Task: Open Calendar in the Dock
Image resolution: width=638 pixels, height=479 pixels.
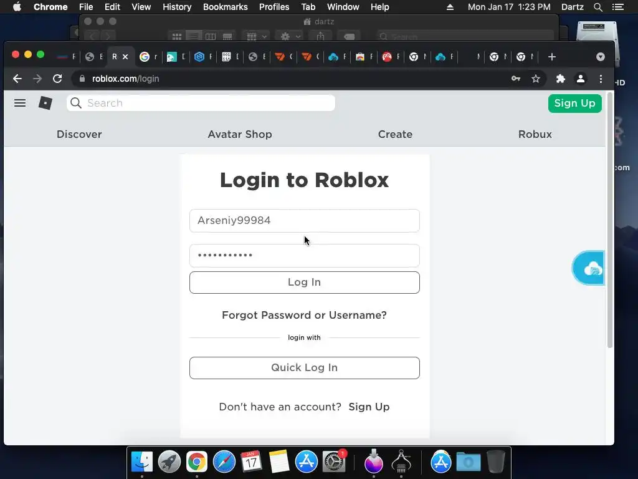Action: click(252, 462)
